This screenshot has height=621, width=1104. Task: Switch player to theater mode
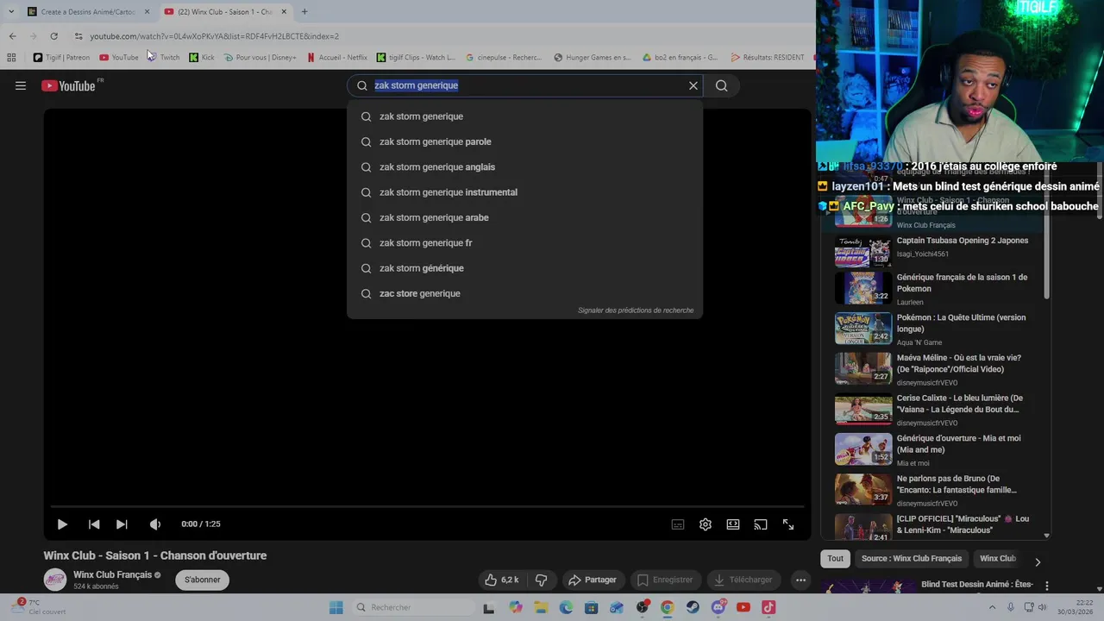pos(733,524)
